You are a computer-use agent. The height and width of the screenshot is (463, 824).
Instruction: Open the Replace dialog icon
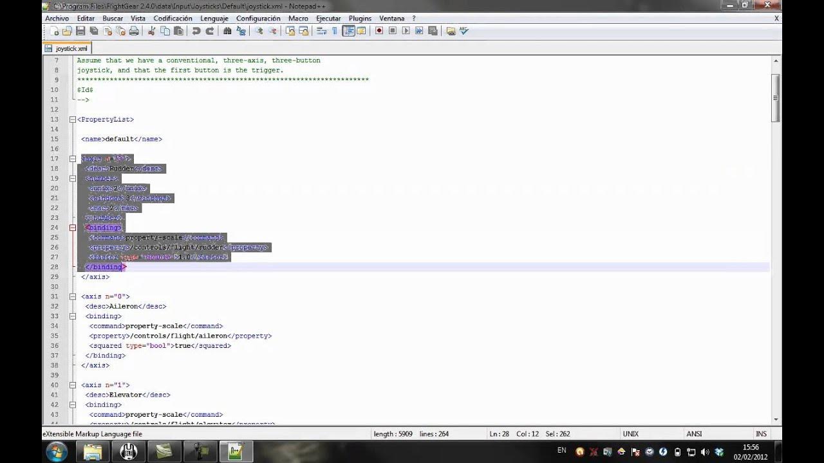[x=241, y=31]
